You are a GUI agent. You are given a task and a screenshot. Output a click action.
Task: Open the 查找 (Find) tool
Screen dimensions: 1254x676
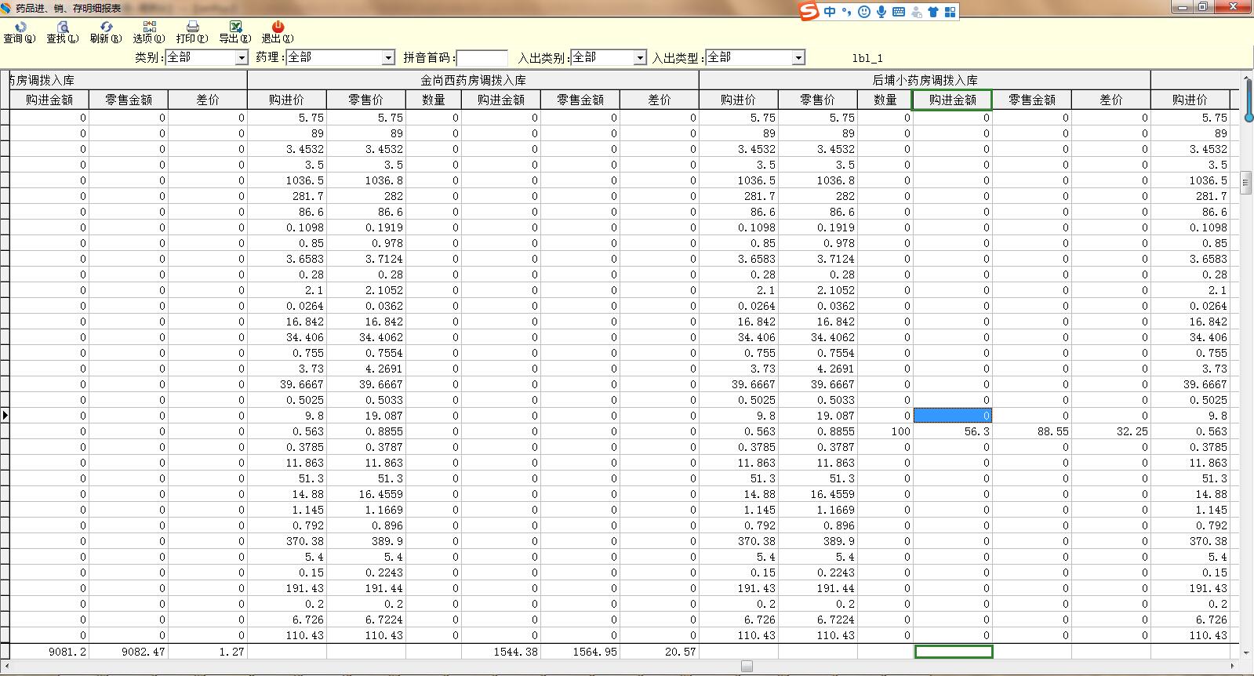click(63, 32)
